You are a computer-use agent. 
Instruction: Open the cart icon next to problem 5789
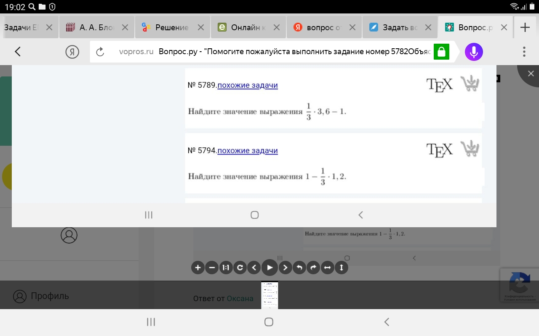(470, 83)
